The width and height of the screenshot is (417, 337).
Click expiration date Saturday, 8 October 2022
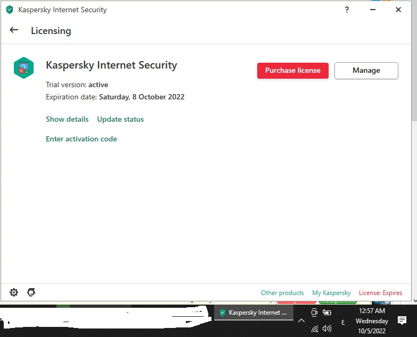pyautogui.click(x=142, y=97)
